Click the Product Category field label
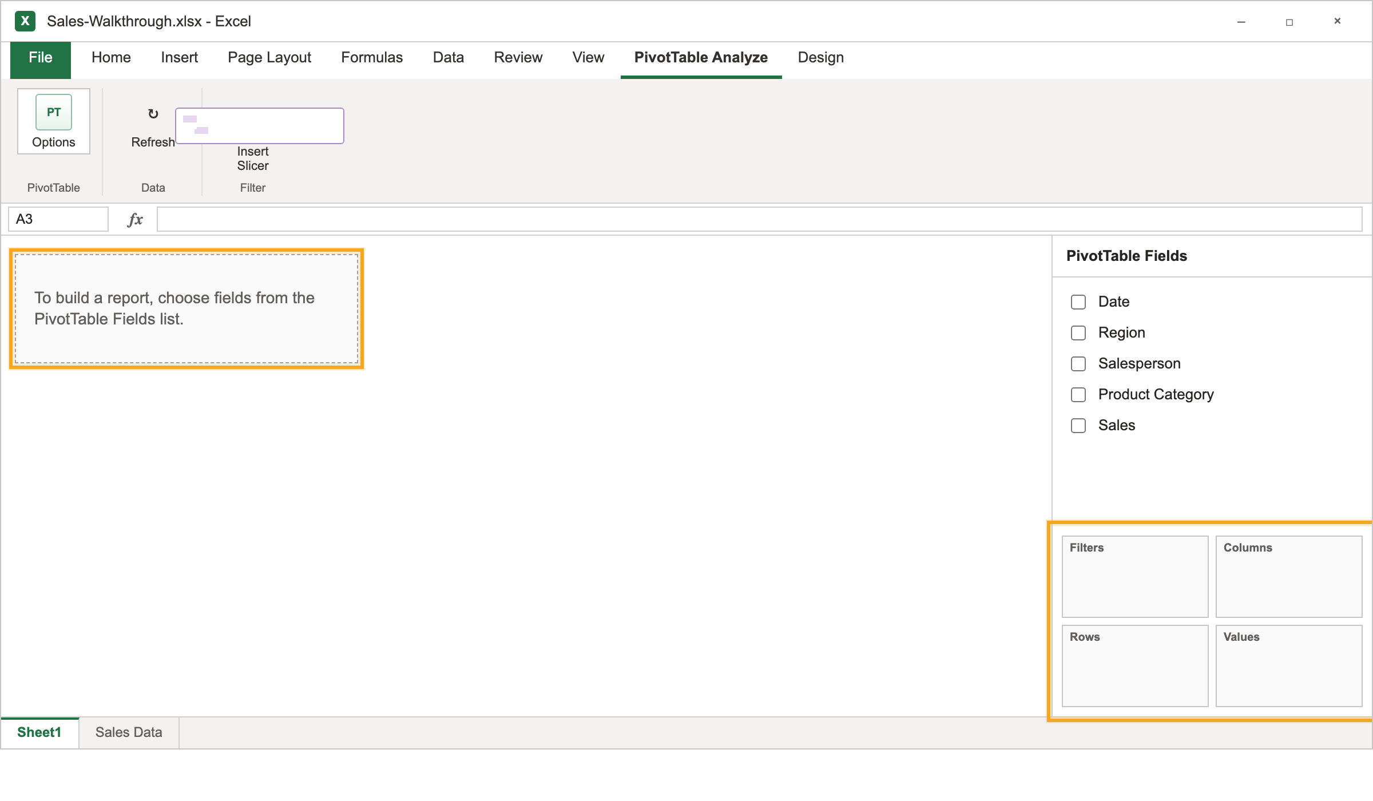The width and height of the screenshot is (1373, 801). [1156, 395]
